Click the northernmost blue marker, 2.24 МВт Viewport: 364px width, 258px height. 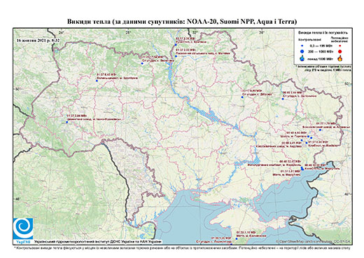coord(176,45)
